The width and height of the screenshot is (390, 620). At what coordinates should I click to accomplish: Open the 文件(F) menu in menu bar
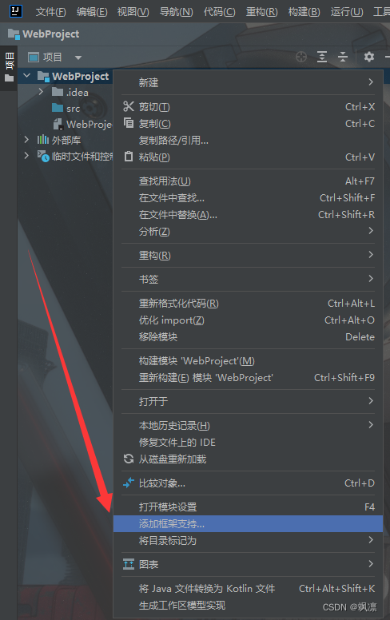tap(50, 12)
